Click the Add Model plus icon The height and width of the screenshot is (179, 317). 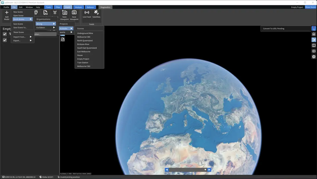pyautogui.click(x=7, y=12)
